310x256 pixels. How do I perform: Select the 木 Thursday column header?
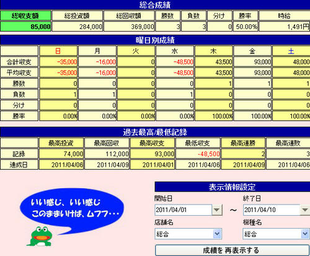[214, 51]
